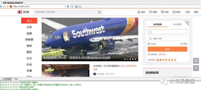Click the element picker icon next to the go arrow
201x90 pixels.
[72, 6]
